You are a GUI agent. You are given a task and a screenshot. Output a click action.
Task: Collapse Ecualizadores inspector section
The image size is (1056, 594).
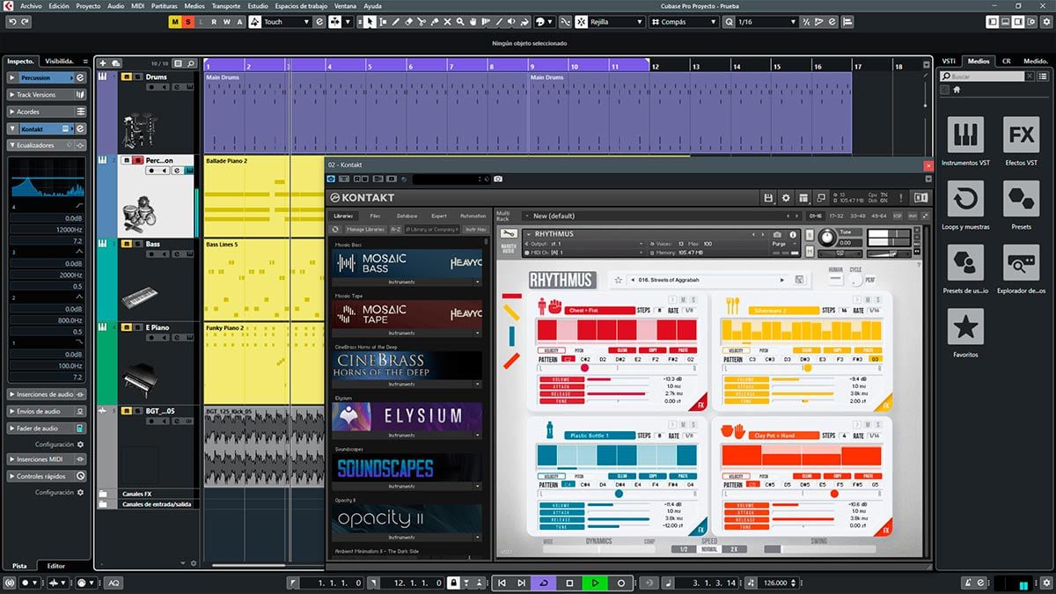[48, 145]
